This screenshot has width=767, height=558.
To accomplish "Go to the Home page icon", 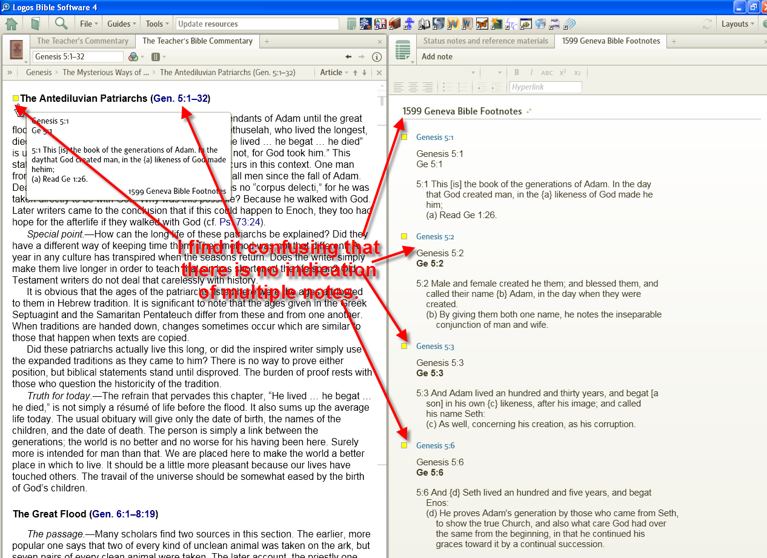I will point(11,24).
